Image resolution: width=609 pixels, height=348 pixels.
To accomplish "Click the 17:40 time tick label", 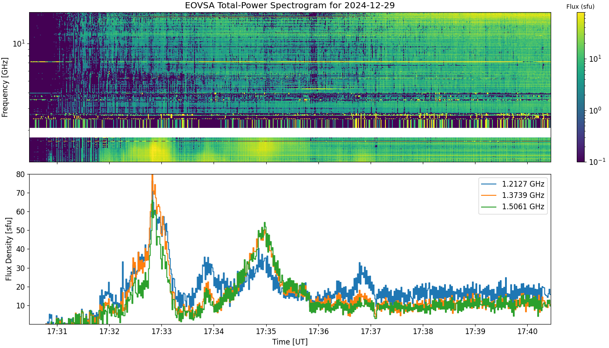I will pos(527,331).
